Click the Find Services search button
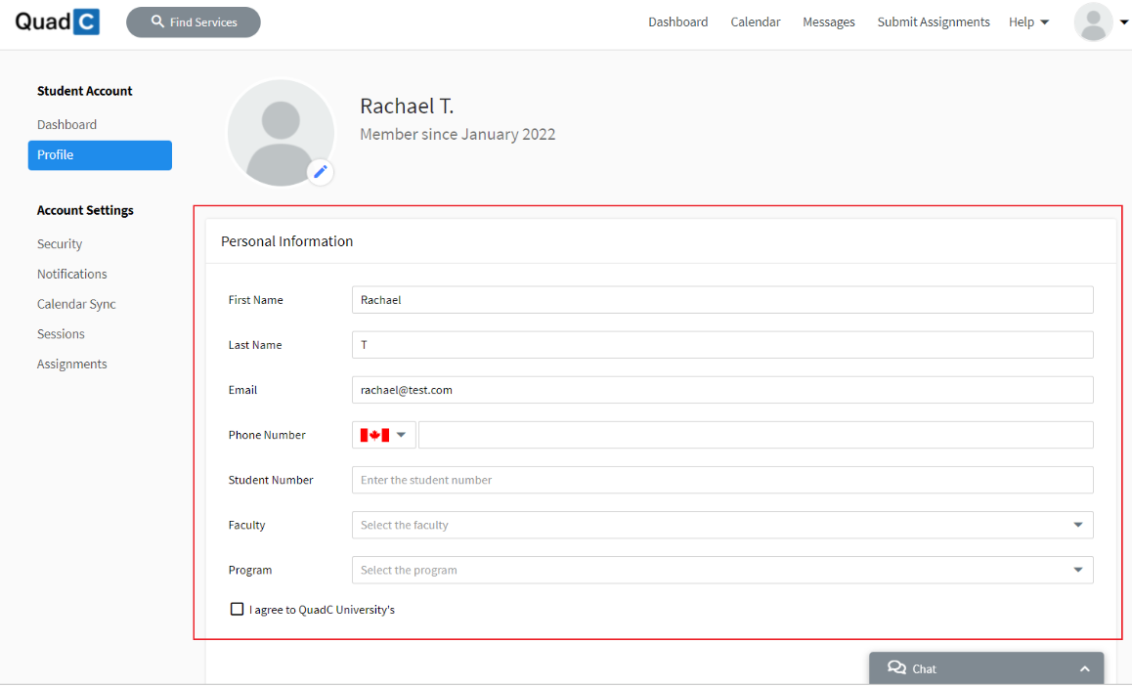This screenshot has height=686, width=1132. point(194,22)
